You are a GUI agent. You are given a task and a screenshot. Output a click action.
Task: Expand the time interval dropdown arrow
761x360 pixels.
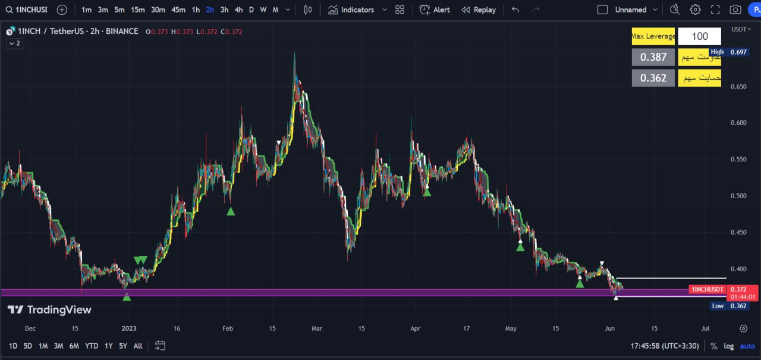(288, 10)
